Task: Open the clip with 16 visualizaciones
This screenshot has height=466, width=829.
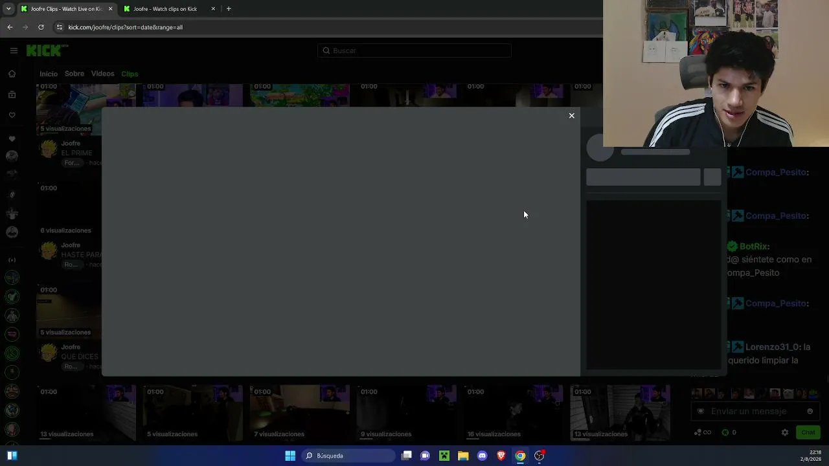Action: [x=513, y=412]
